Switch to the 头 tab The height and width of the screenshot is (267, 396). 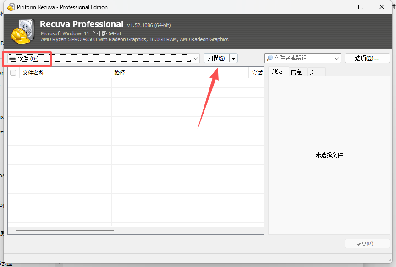(313, 72)
